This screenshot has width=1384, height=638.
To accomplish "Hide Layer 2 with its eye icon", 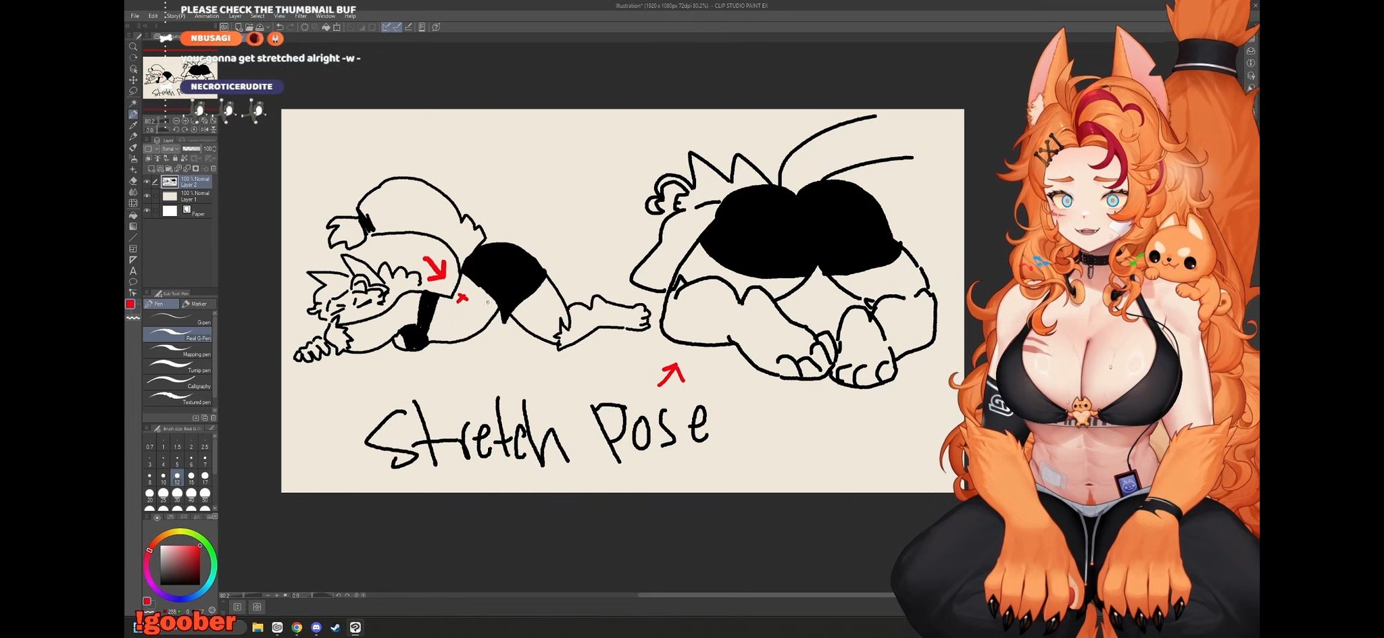I will [x=147, y=182].
